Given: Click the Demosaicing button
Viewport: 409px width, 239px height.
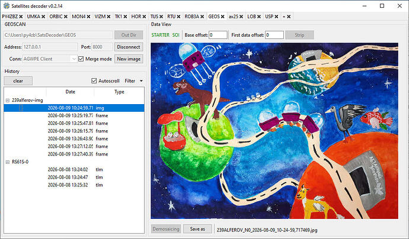Looking at the screenshot, I should tap(166, 229).
